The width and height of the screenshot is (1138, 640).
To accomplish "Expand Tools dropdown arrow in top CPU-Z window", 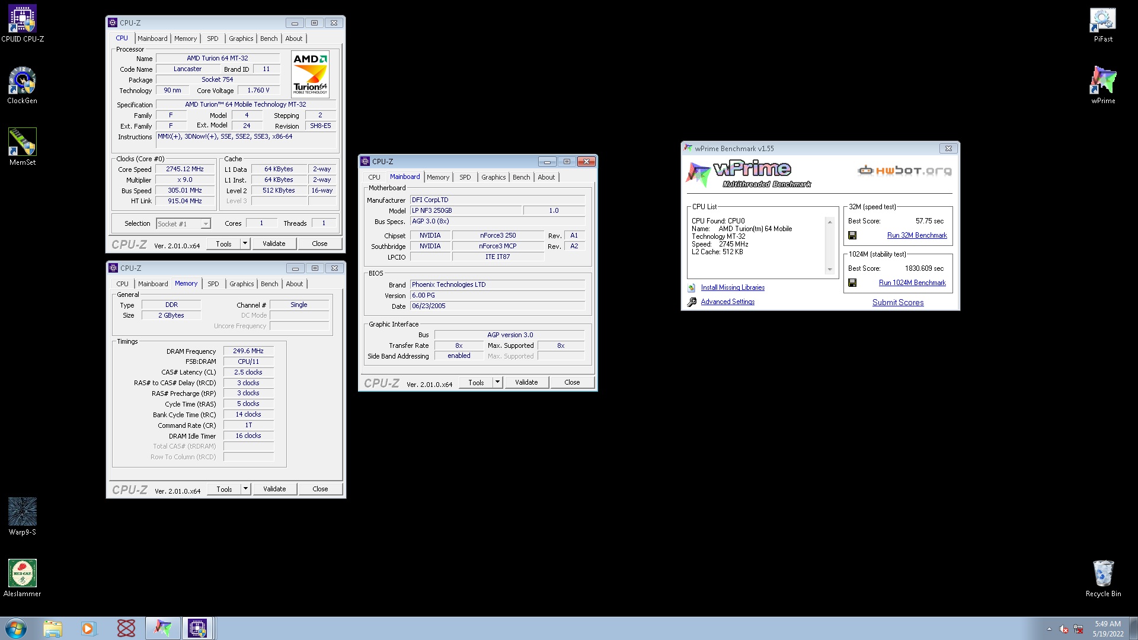I will click(x=245, y=244).
